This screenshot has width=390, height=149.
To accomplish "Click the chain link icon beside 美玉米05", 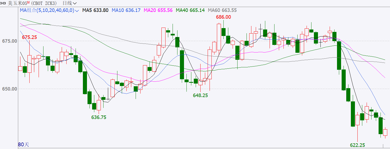I will (x=3, y=3).
